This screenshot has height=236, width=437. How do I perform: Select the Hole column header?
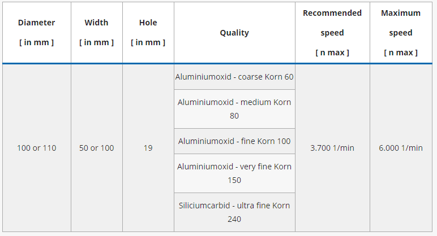coord(148,23)
